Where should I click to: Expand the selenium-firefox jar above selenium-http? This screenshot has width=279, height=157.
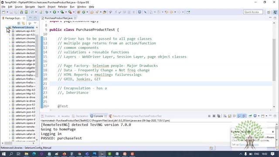pyautogui.click(x=10, y=86)
